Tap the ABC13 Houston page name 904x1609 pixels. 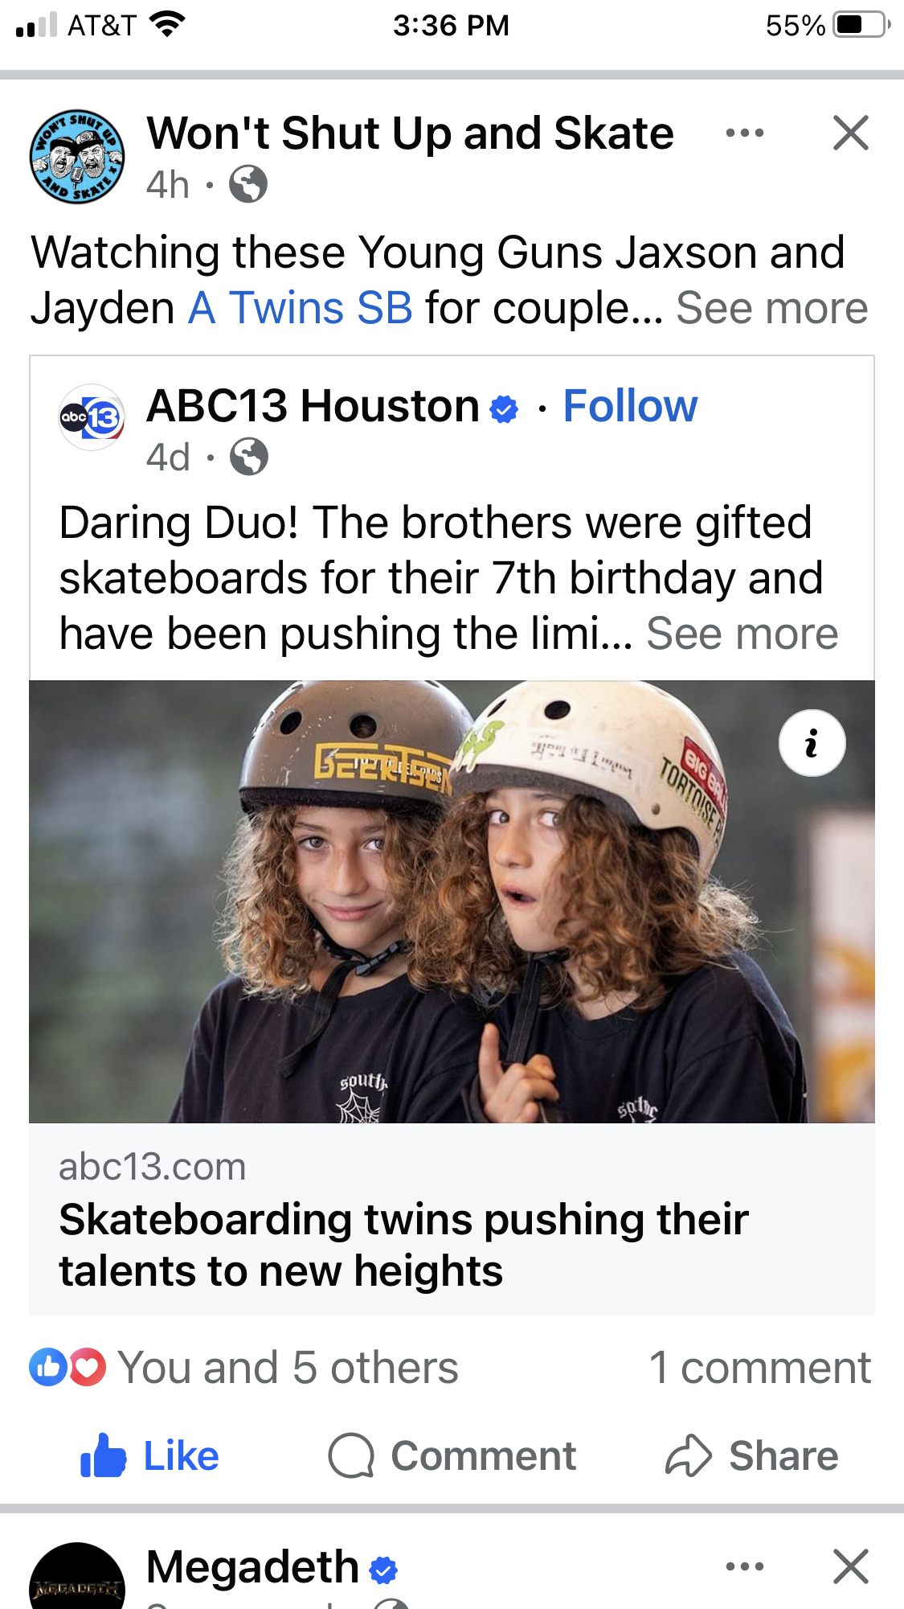[313, 405]
